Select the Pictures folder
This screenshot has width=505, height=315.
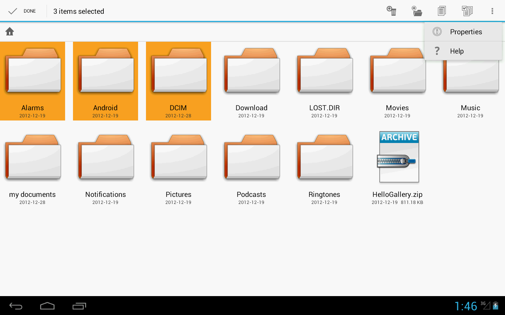(x=178, y=168)
